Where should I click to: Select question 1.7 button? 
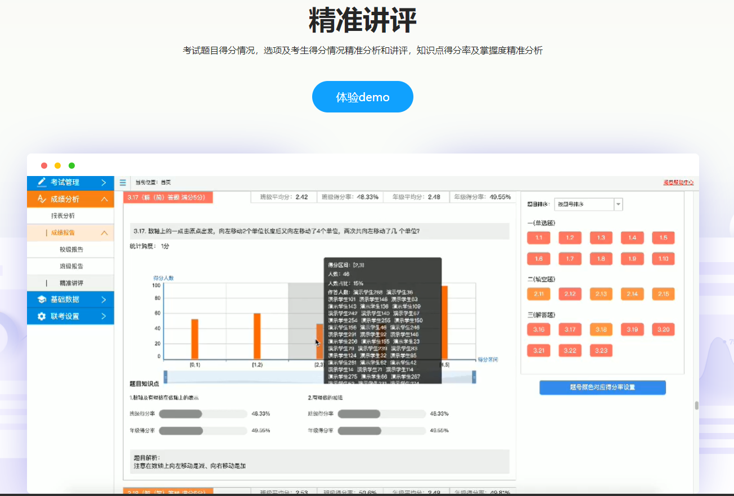coord(570,259)
